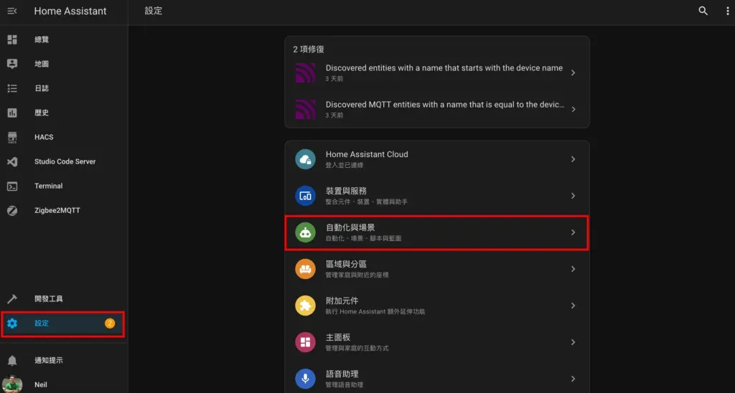Click the orange badge on 設定
The height and width of the screenshot is (393, 735).
click(110, 323)
